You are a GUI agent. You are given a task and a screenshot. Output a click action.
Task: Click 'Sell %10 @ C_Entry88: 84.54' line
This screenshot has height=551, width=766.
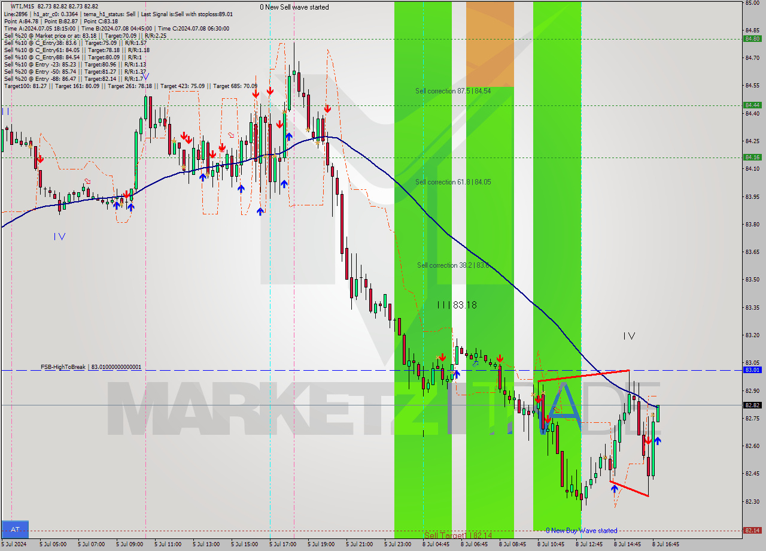point(74,57)
